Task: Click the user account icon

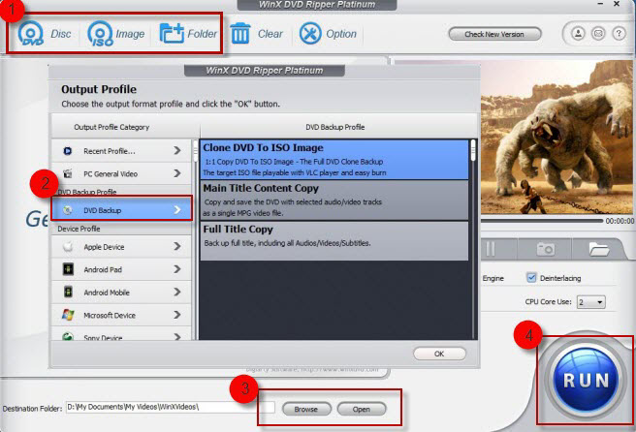Action: click(578, 33)
